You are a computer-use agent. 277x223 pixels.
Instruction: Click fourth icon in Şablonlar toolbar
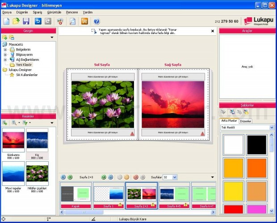tap(246, 112)
